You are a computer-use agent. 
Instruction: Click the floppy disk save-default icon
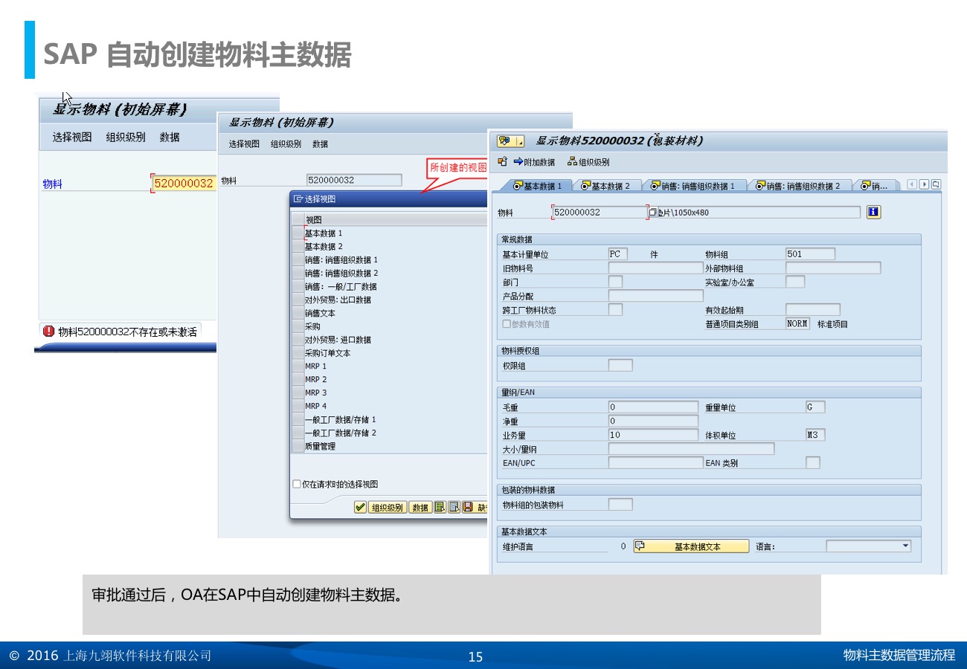pos(468,507)
